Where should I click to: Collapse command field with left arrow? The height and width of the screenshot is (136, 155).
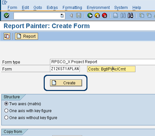coord(71,16)
